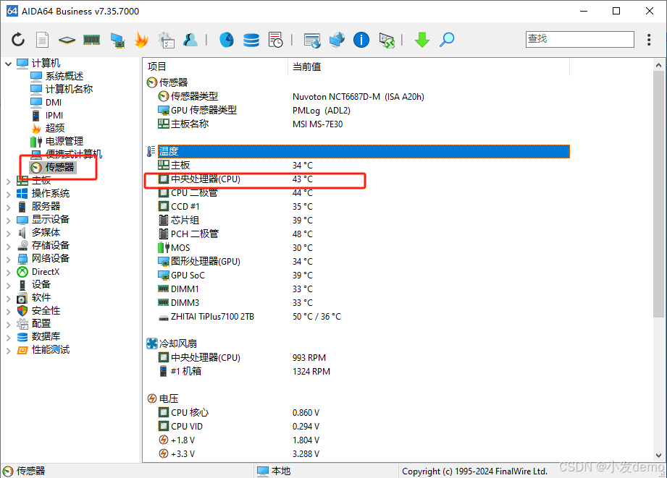667x478 pixels.
Task: Select 数据库 in the tree
Action: pyautogui.click(x=46, y=336)
